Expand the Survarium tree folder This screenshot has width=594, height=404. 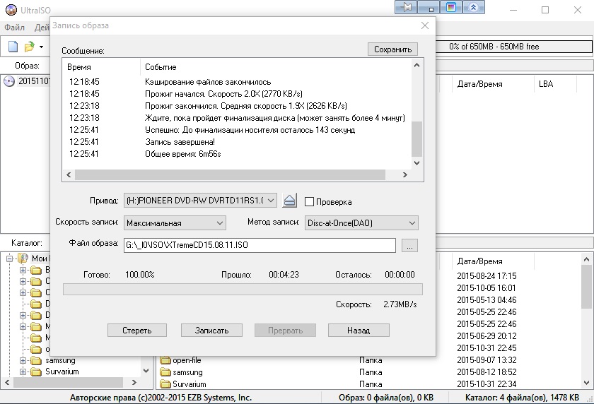coord(23,372)
